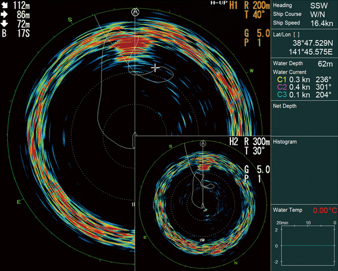Click the Histogram panel header
338x271 pixels.
pyautogui.click(x=285, y=142)
